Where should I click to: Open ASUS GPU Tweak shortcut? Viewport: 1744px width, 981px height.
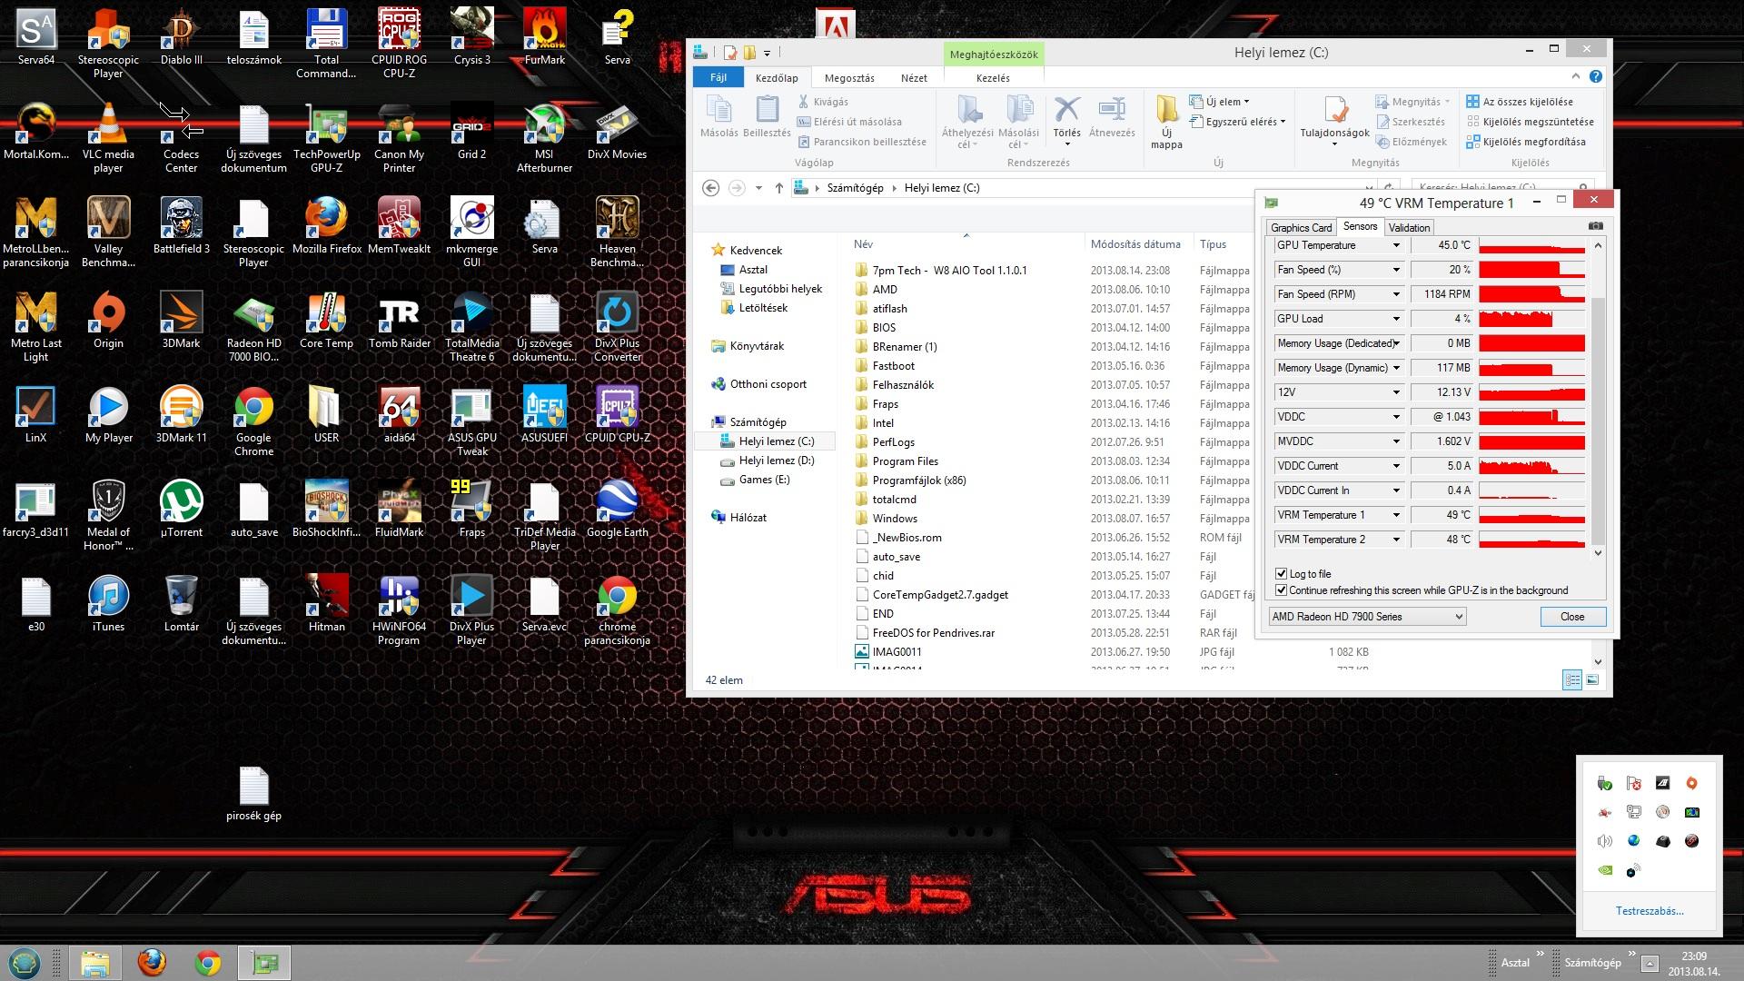click(x=471, y=421)
